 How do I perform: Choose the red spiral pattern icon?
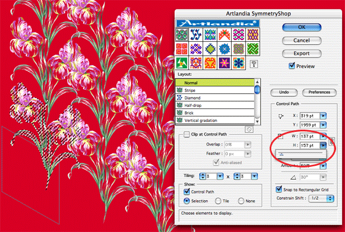[182, 49]
